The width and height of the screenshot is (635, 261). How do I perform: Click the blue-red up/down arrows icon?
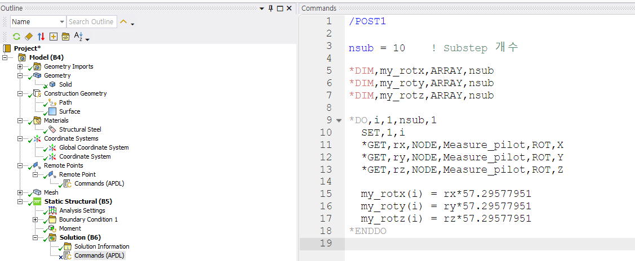click(41, 37)
